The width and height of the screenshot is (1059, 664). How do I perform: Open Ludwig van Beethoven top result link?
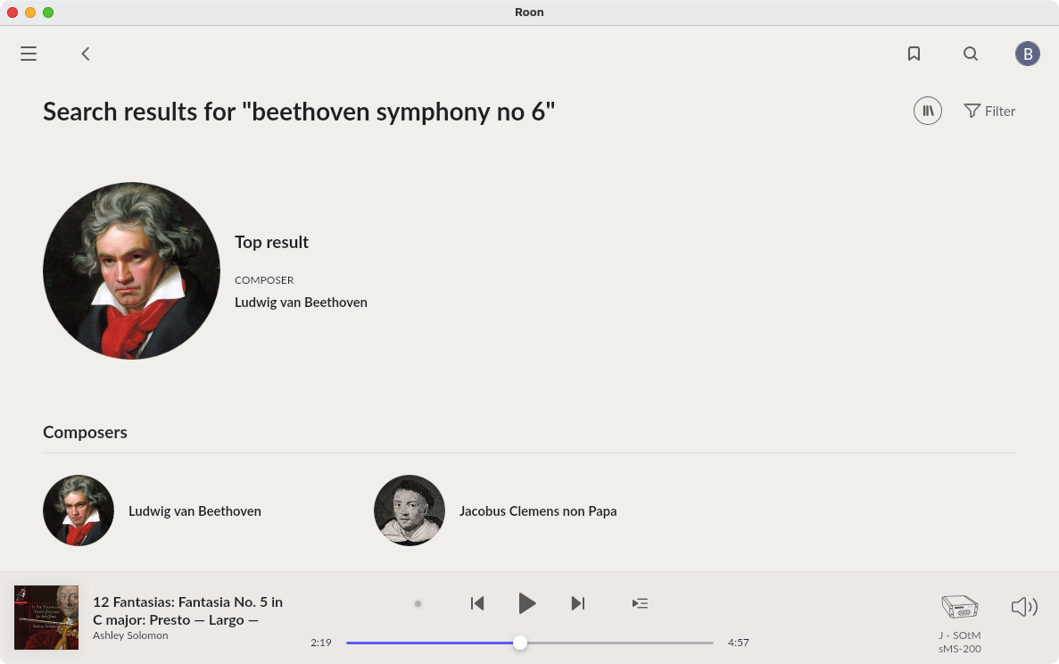click(x=301, y=303)
